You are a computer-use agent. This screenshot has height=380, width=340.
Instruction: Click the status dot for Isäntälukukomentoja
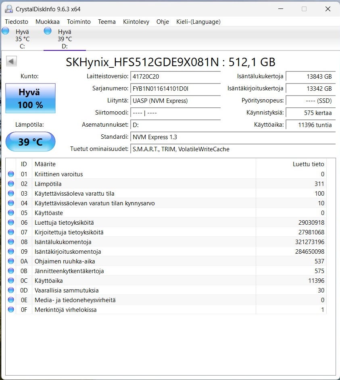click(11, 242)
